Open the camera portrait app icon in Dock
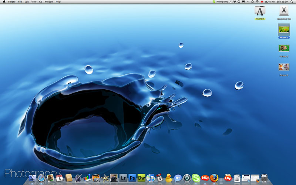 pyautogui.click(x=114, y=178)
